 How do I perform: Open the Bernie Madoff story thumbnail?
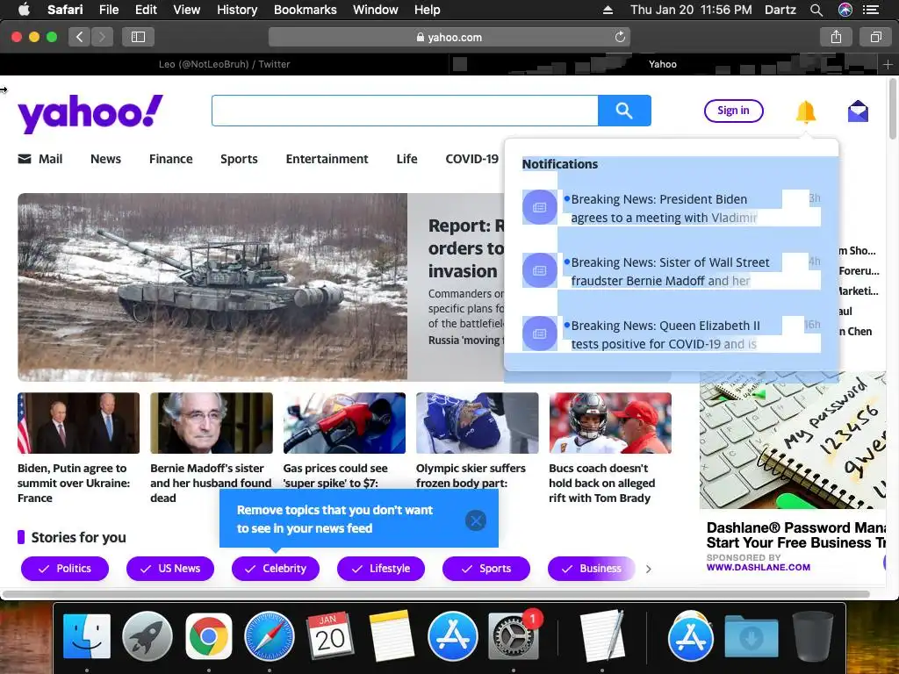211,423
